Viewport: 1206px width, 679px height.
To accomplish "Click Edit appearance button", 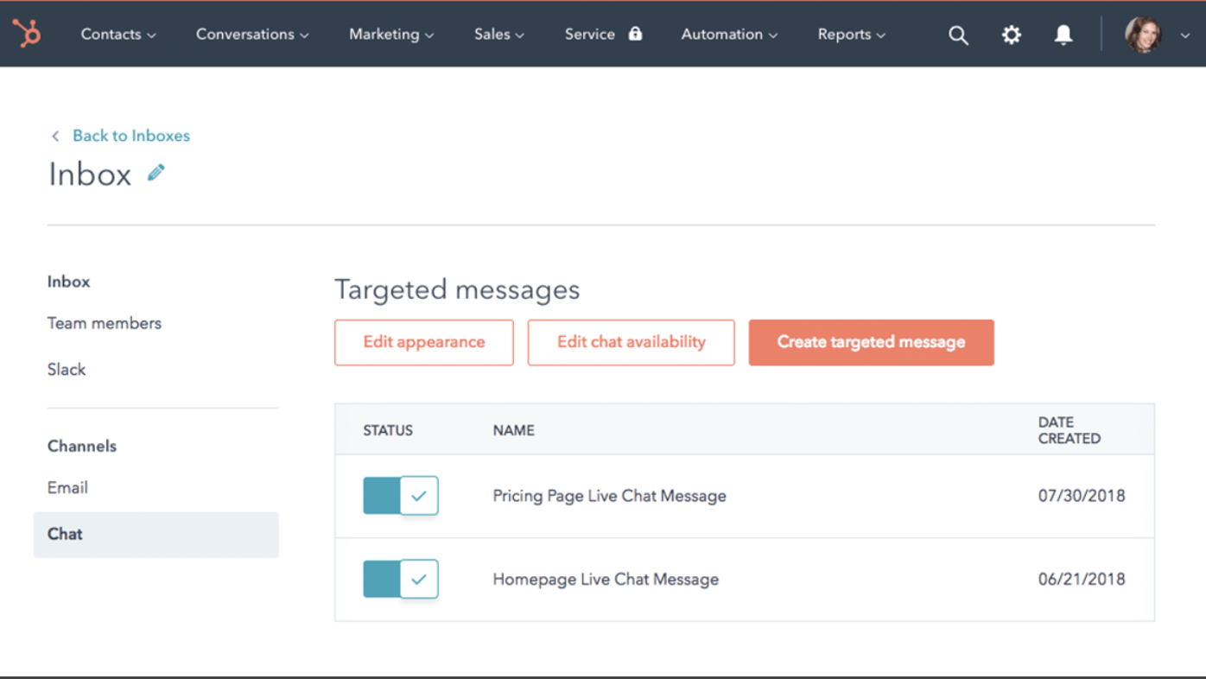I will click(x=424, y=342).
